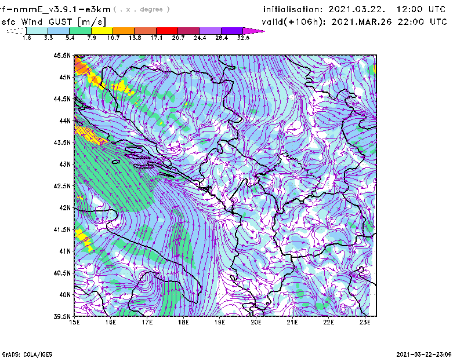Click the white dashed arrow legend start

pos(16,31)
